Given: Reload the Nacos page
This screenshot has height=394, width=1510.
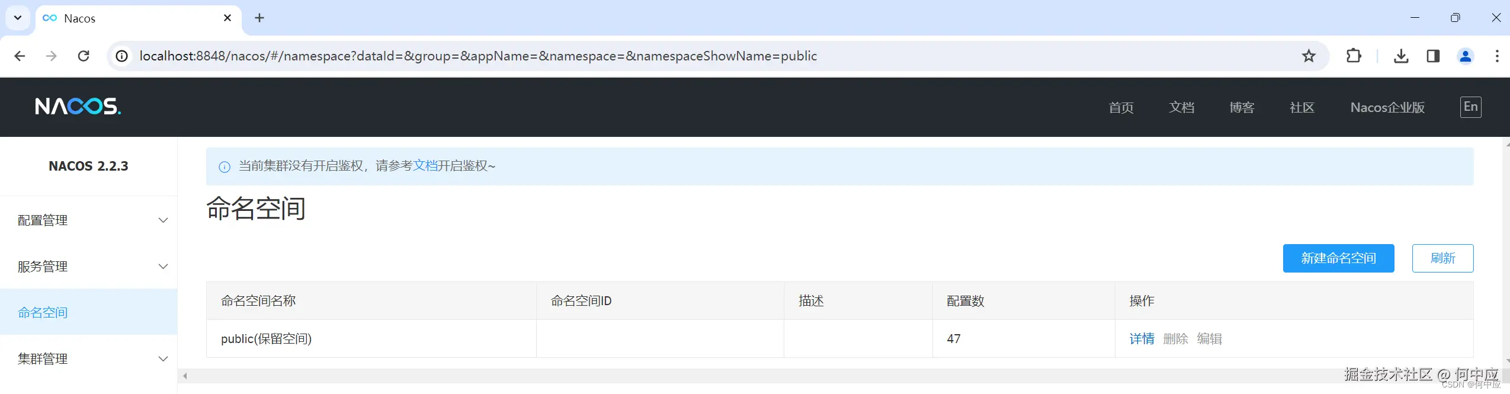Looking at the screenshot, I should click(84, 56).
